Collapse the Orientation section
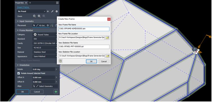This screenshot has height=102, width=212. coord(18,65)
